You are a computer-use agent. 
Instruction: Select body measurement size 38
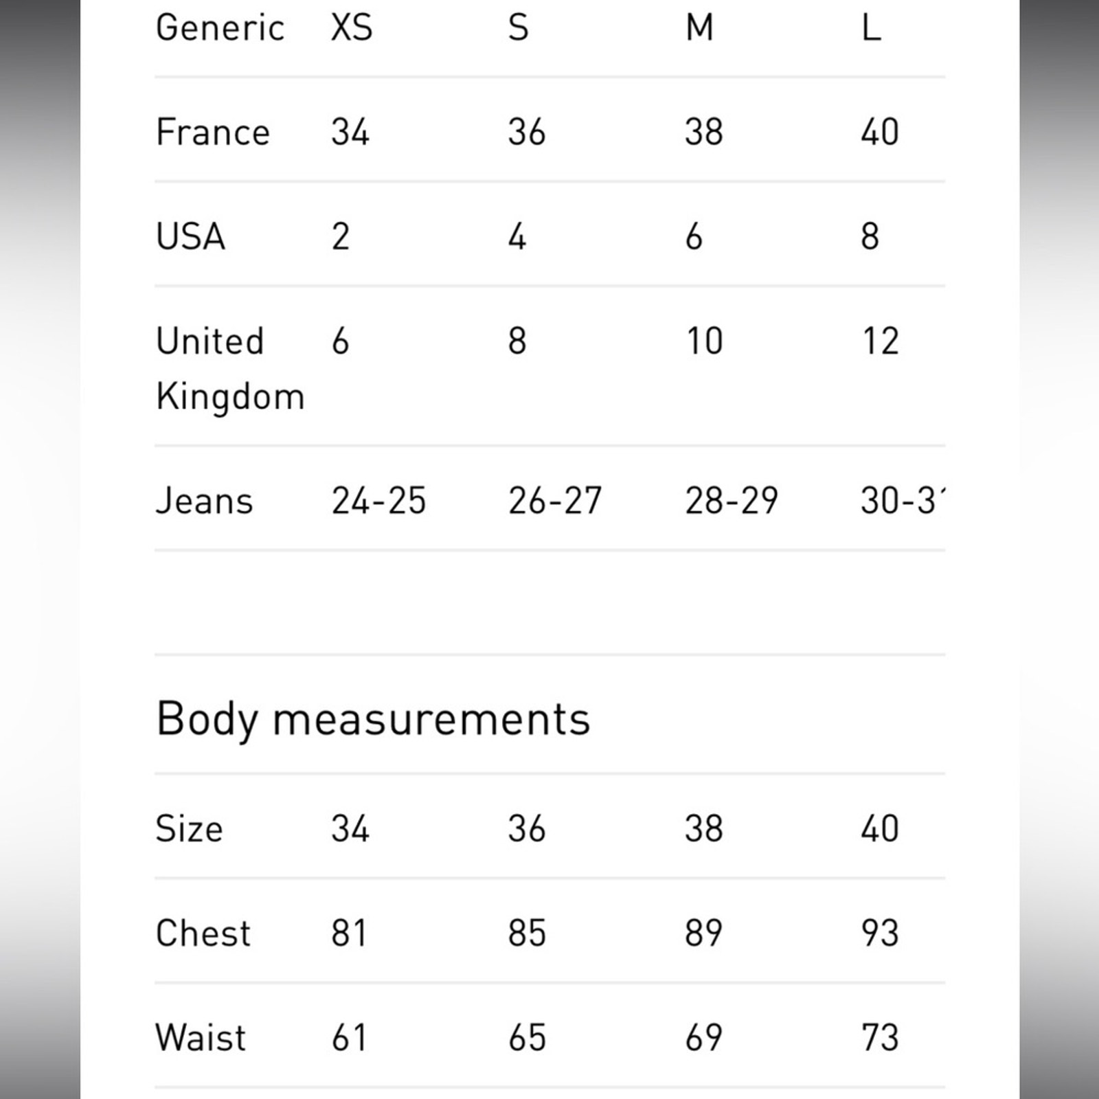(x=703, y=828)
